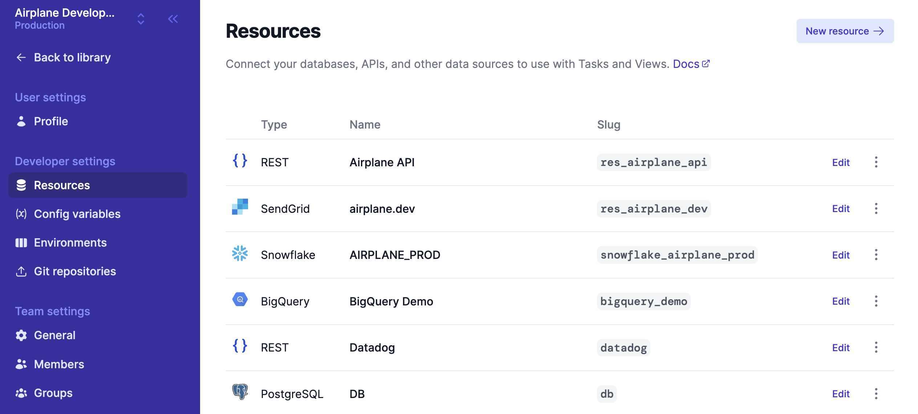Click the Snowflake type label
The width and height of the screenshot is (918, 414).
click(288, 255)
